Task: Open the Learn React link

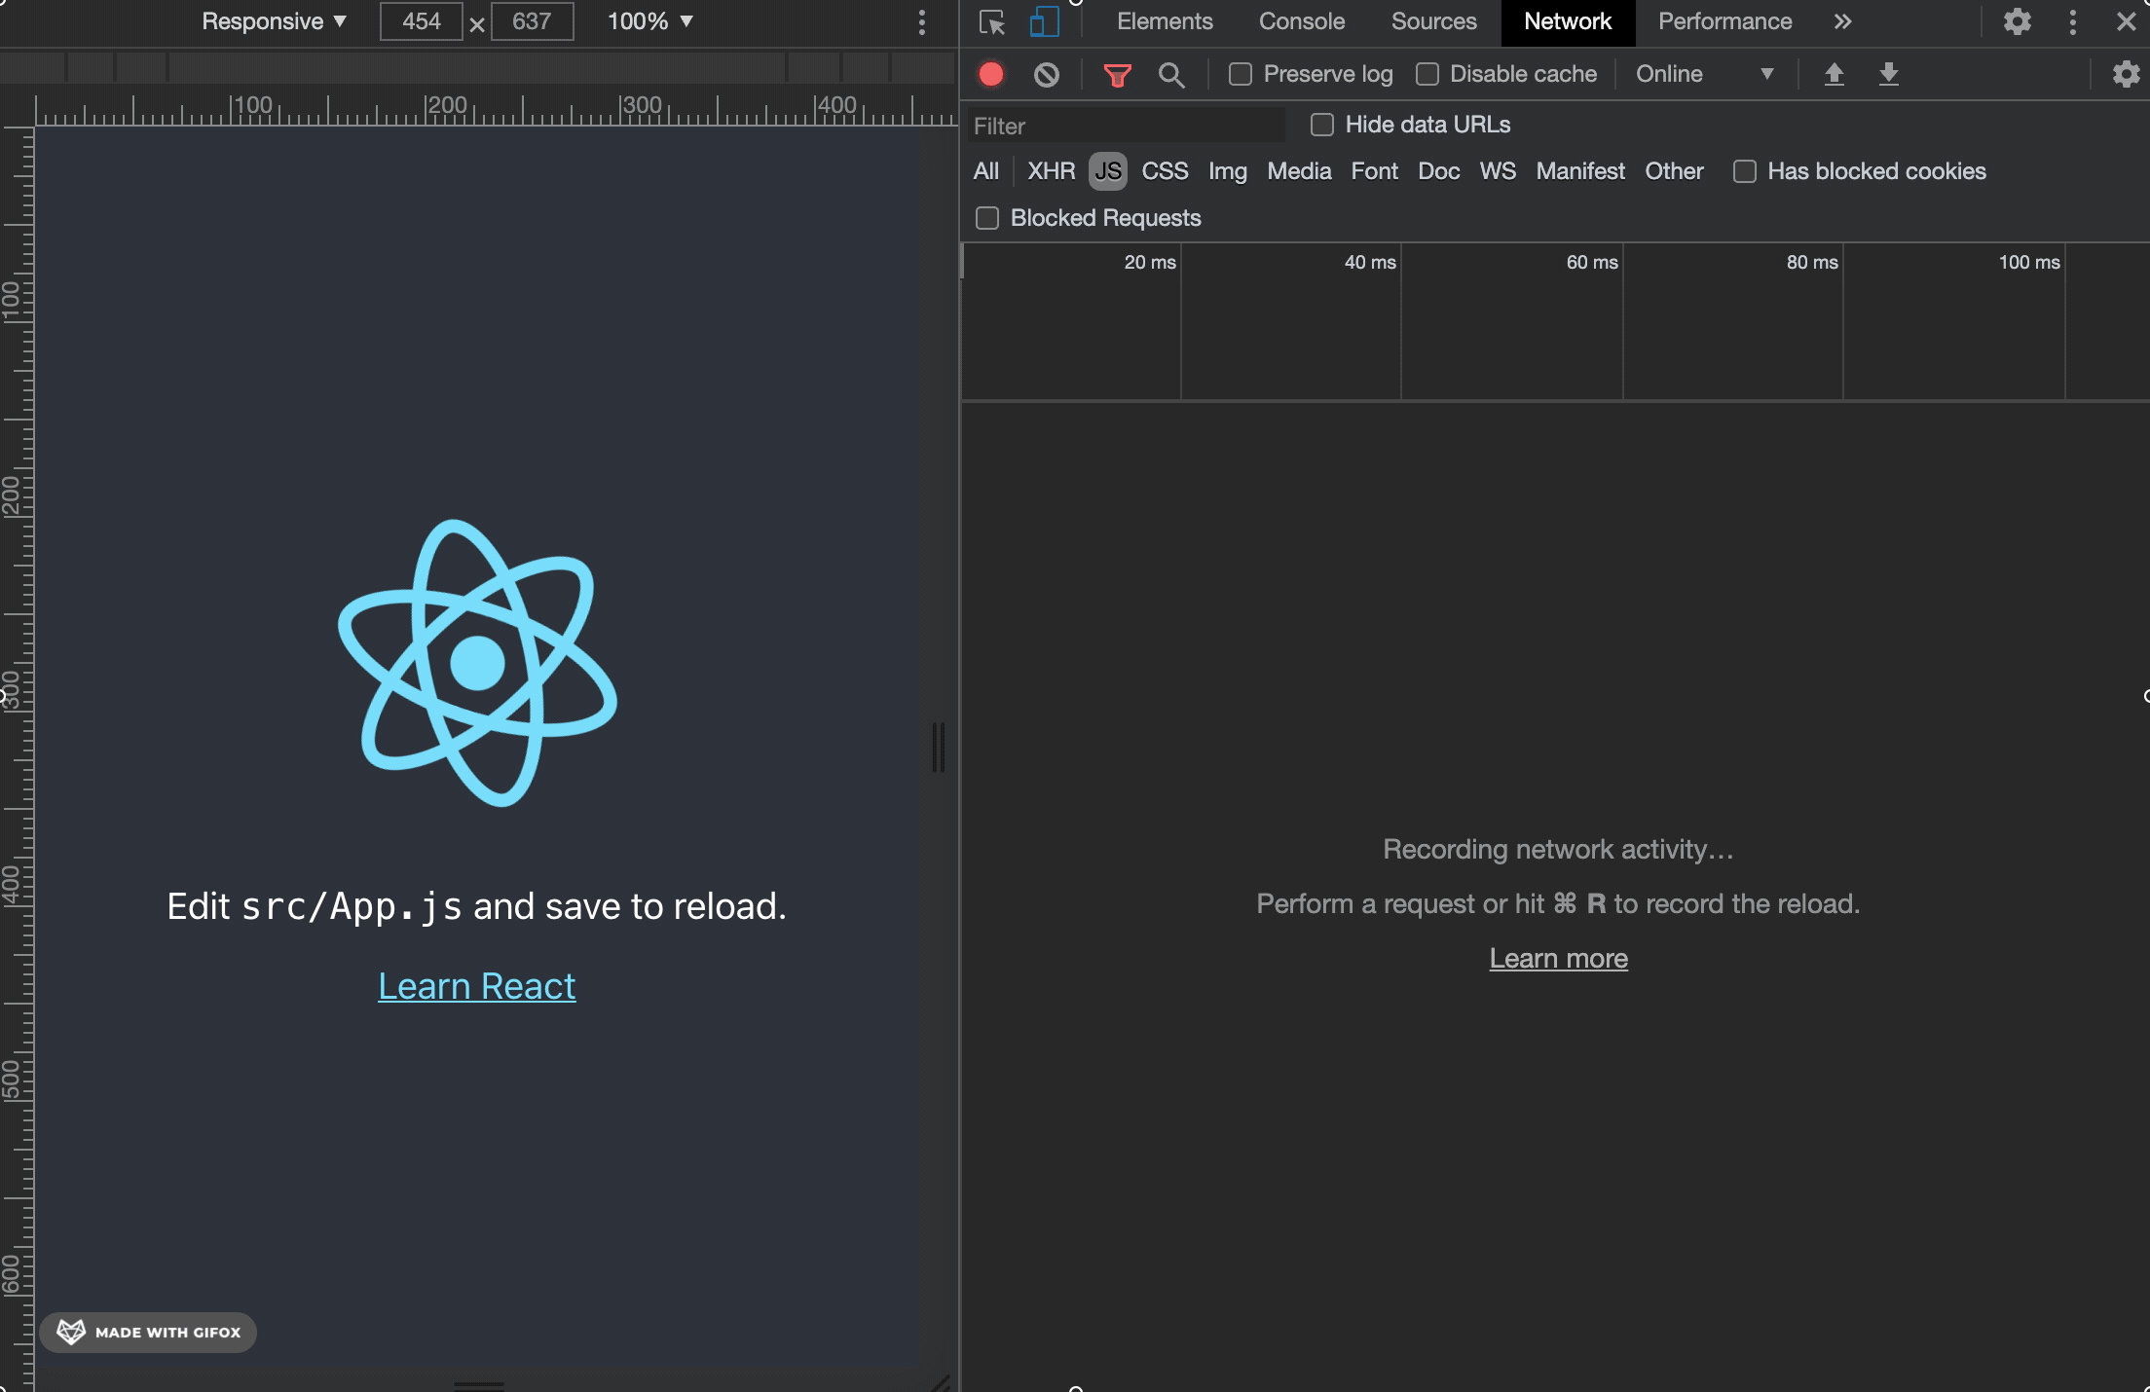Action: tap(476, 986)
